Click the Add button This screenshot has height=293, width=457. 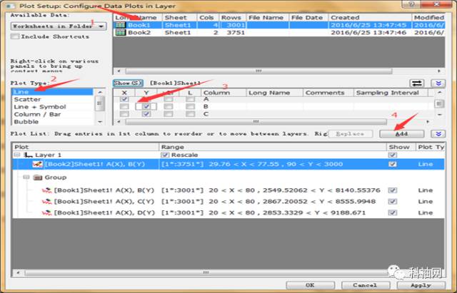[x=401, y=134]
